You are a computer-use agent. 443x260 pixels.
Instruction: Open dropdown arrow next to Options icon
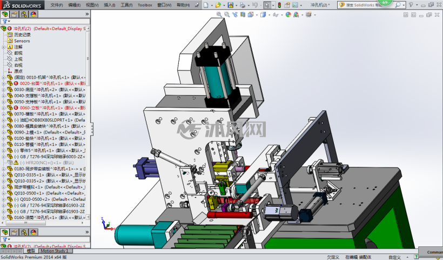301,5
